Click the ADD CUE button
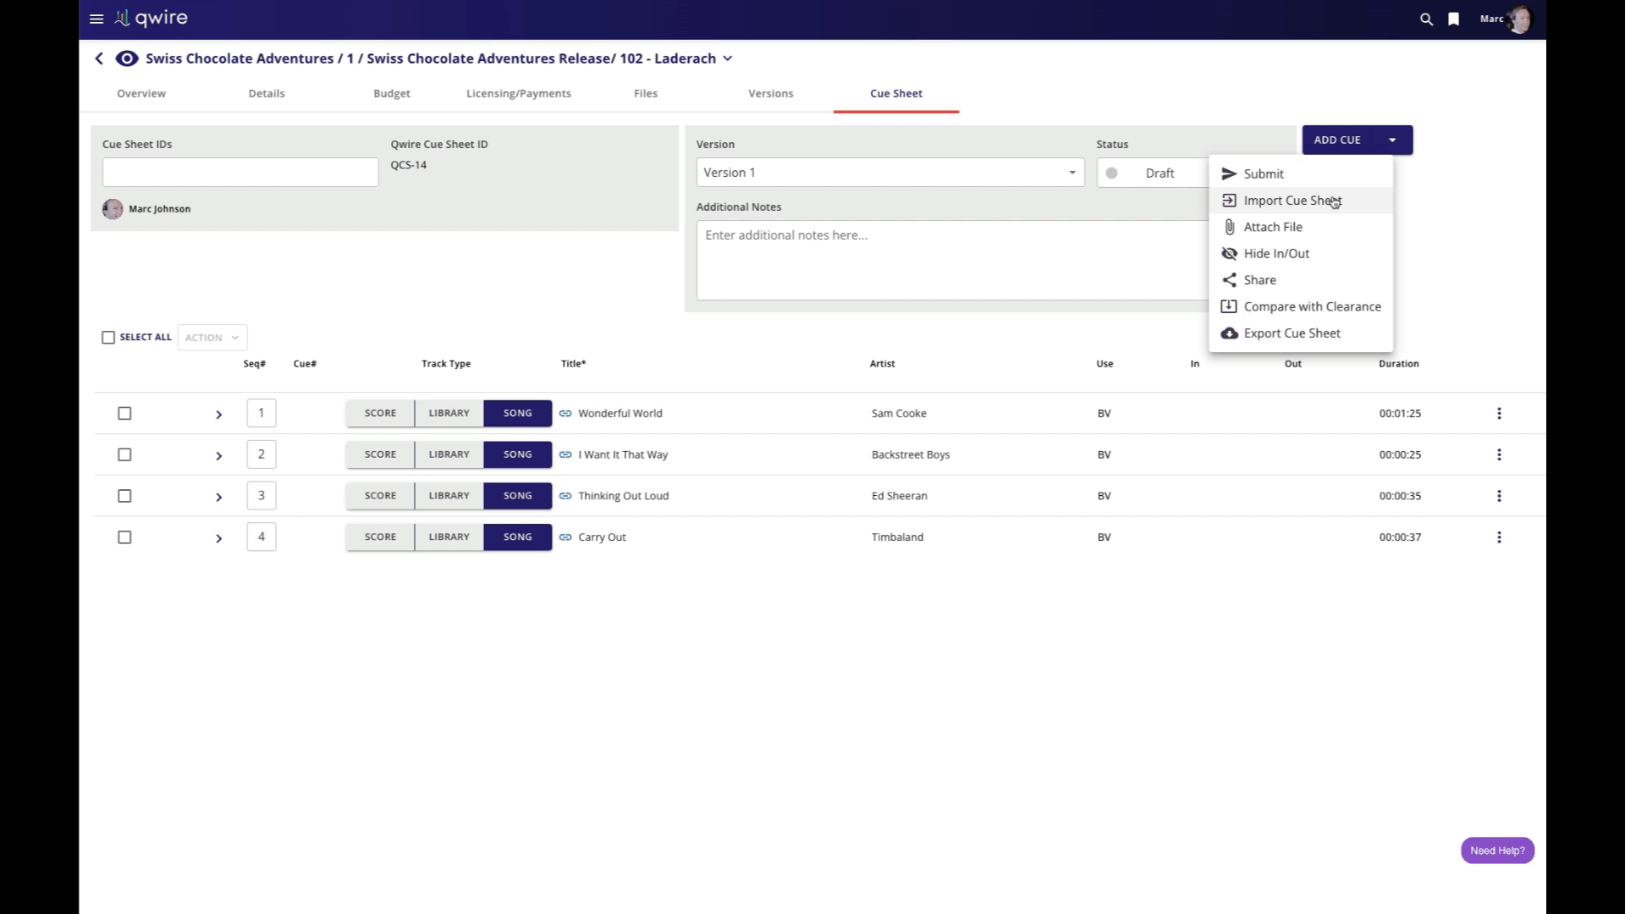This screenshot has height=914, width=1625. coord(1336,140)
